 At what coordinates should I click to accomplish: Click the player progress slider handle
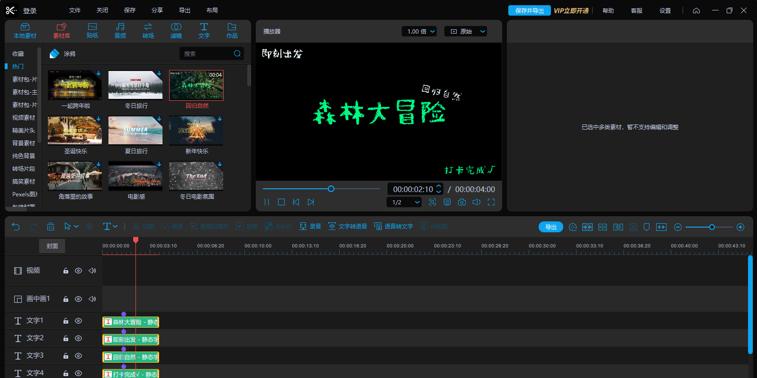pos(331,189)
